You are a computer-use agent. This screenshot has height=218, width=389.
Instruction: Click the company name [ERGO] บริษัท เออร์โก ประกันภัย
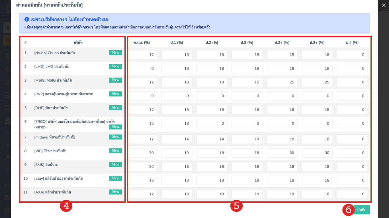(x=74, y=124)
